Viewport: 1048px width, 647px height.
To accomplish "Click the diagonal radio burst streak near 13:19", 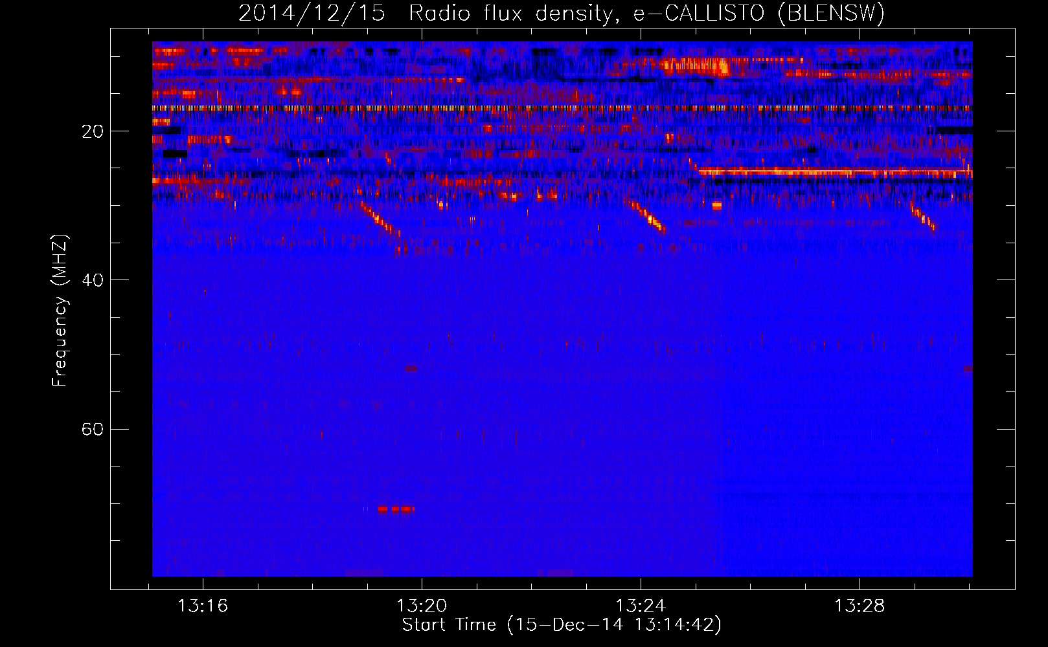I will click(x=380, y=219).
